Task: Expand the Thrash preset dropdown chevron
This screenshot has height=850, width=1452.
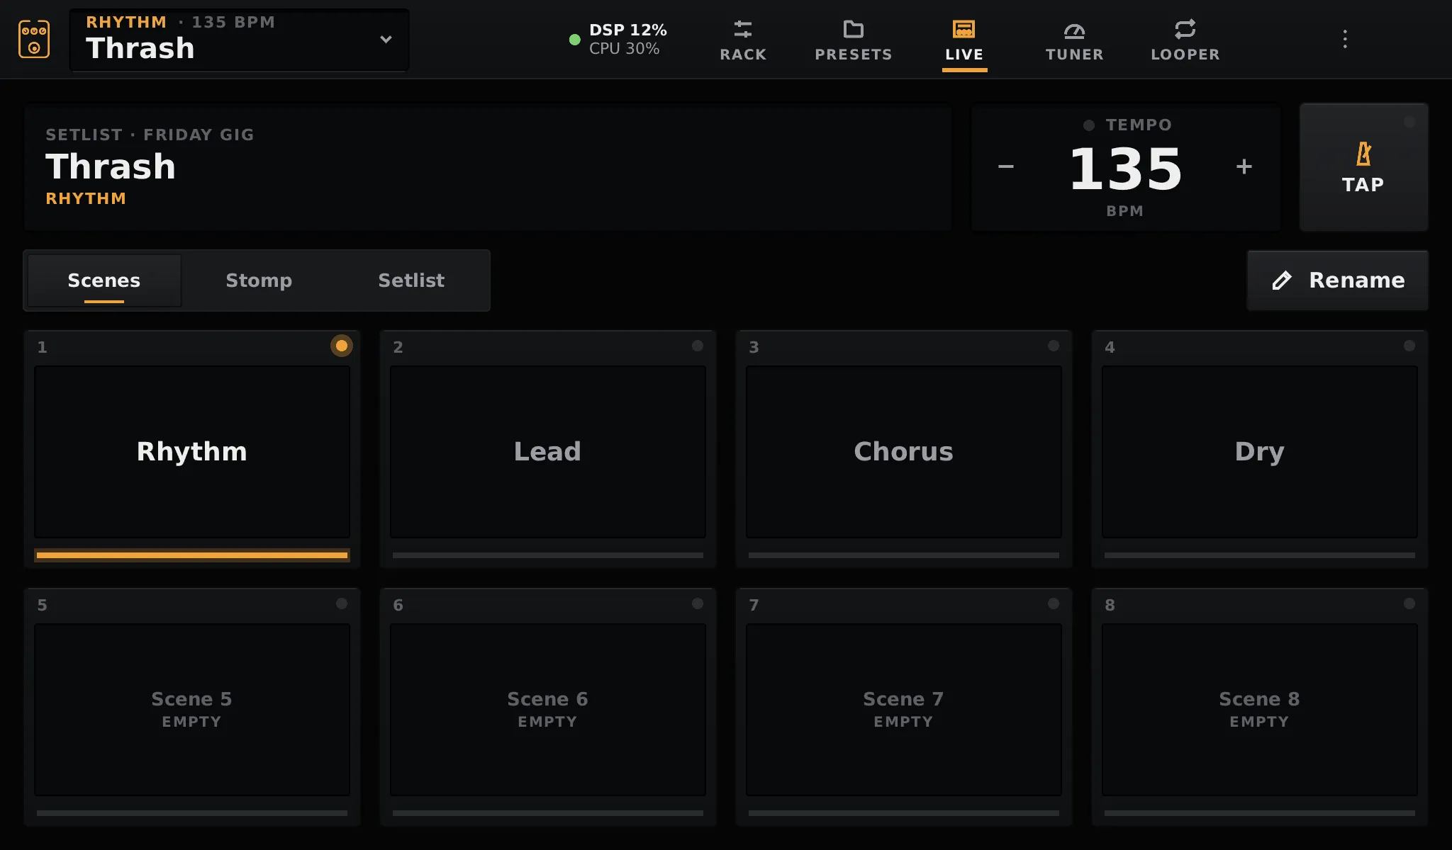Action: (x=386, y=40)
